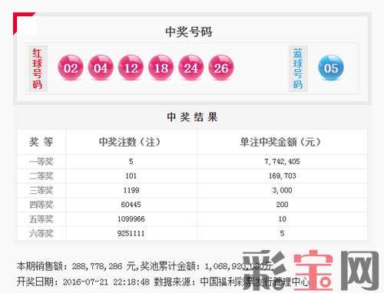Select the 二等奖 row label

41,176
